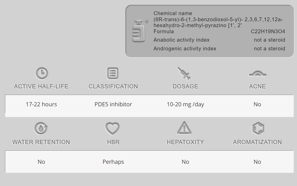Screen dimensions: 297x186
Task: Click the AROMATIZATION heading label
Action: click(257, 142)
